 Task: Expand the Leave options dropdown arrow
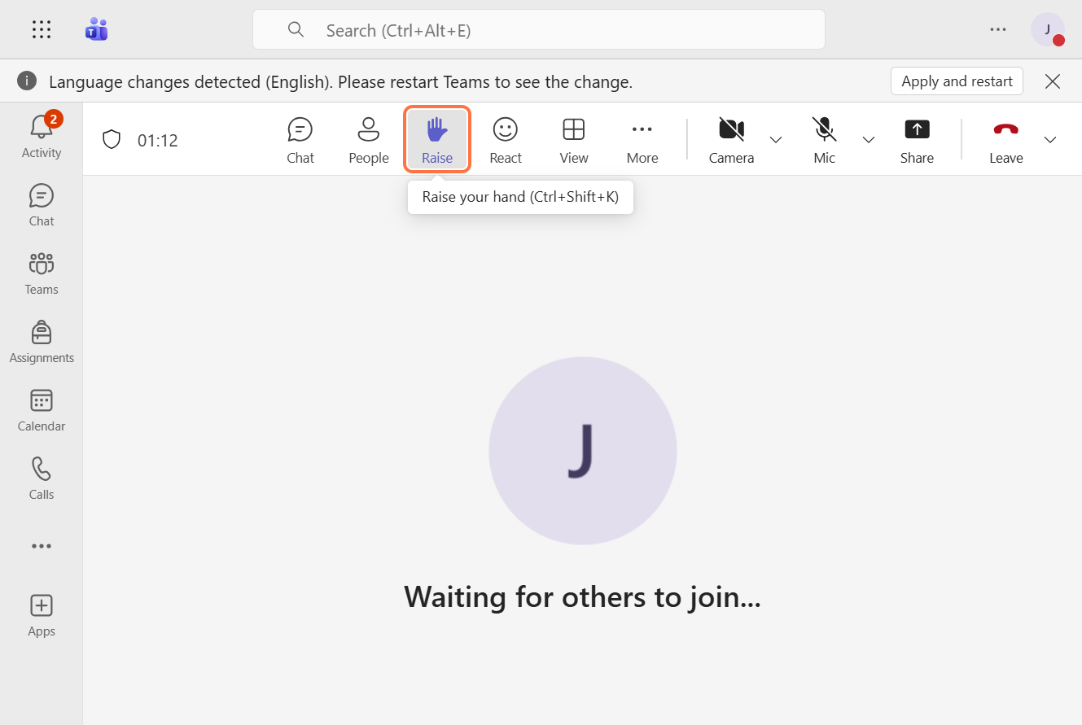pos(1050,140)
